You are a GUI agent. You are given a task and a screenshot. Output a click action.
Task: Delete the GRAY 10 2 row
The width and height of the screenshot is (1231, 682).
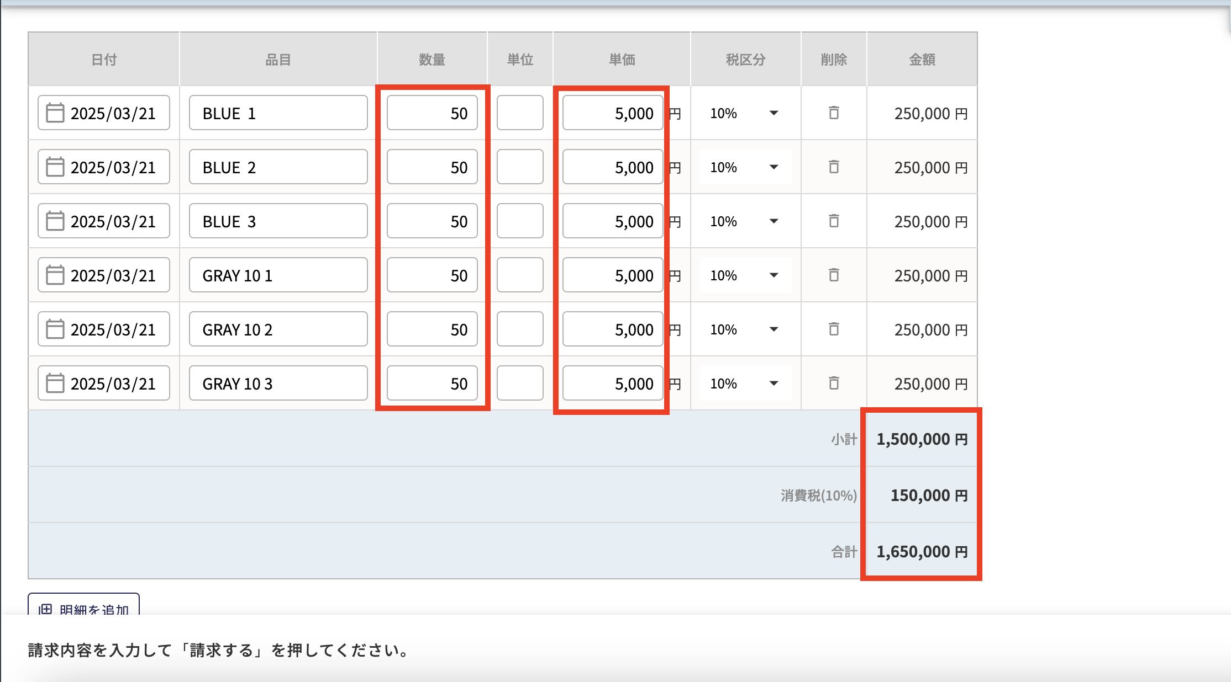(x=834, y=329)
